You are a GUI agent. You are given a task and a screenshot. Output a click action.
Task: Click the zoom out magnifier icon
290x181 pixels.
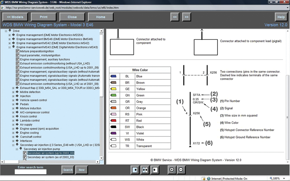point(181,170)
